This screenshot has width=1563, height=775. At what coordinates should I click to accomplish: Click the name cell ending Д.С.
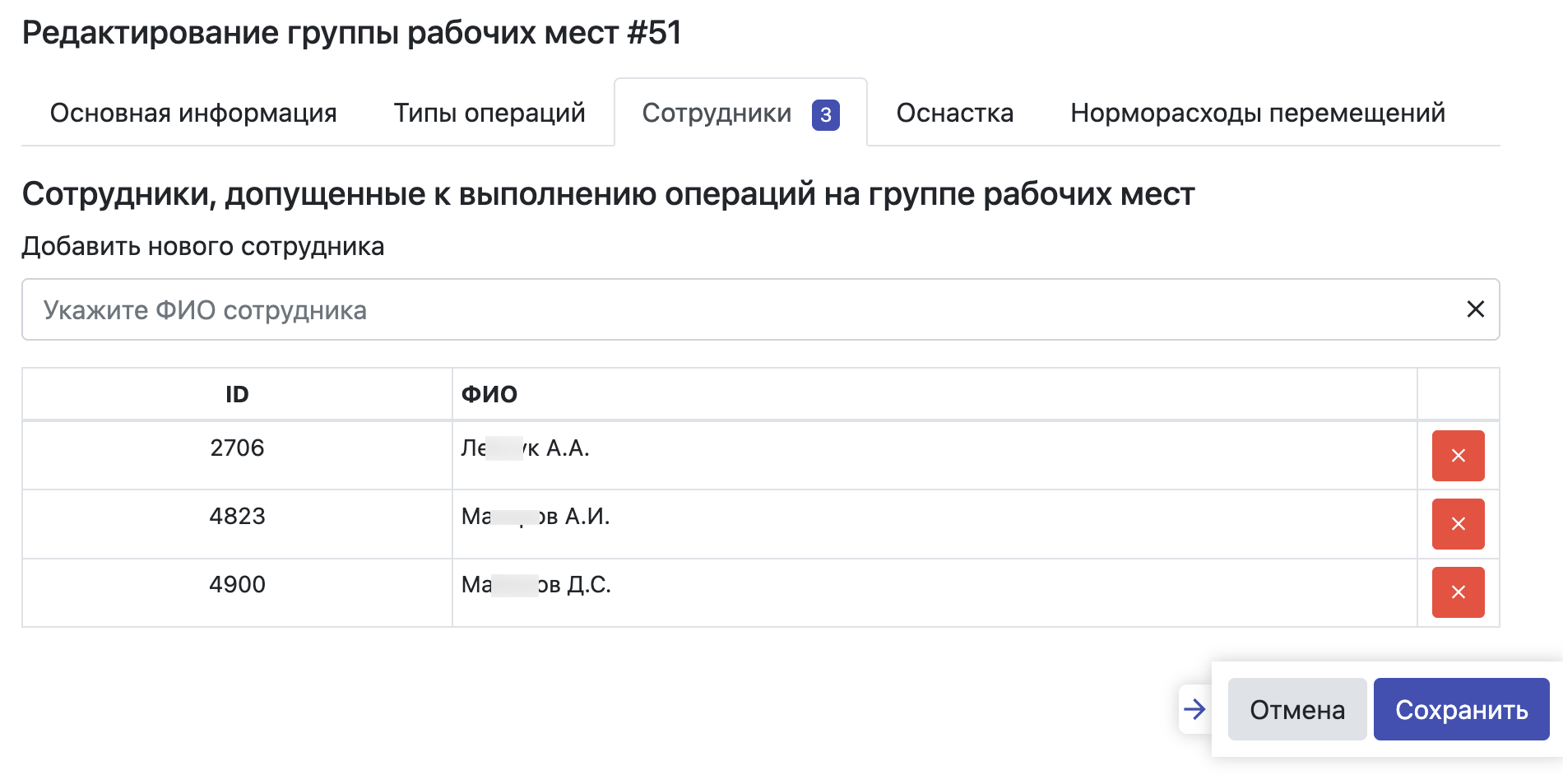coord(536,585)
